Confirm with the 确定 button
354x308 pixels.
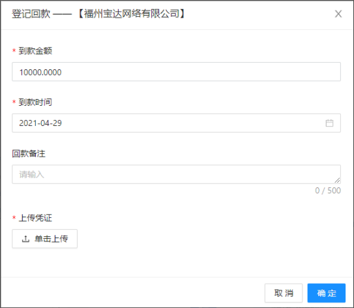pyautogui.click(x=327, y=293)
